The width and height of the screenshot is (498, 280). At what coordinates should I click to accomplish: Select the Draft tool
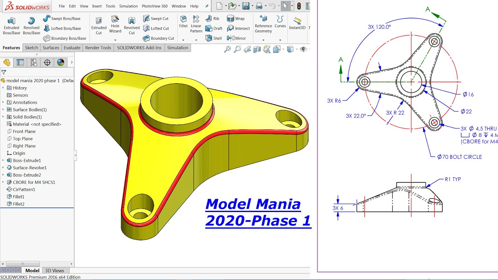pos(214,28)
